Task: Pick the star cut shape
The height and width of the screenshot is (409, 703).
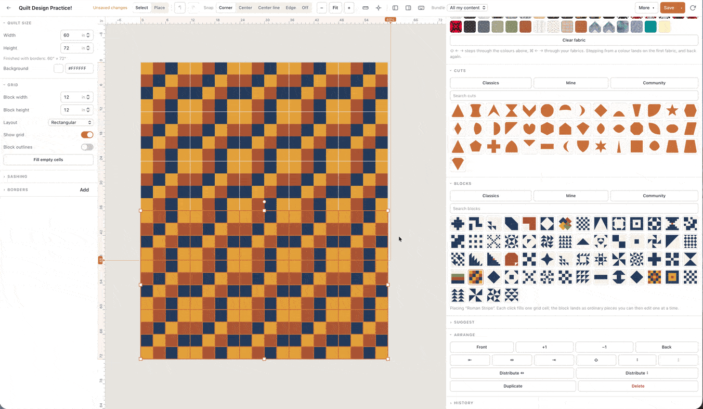Action: pyautogui.click(x=672, y=110)
